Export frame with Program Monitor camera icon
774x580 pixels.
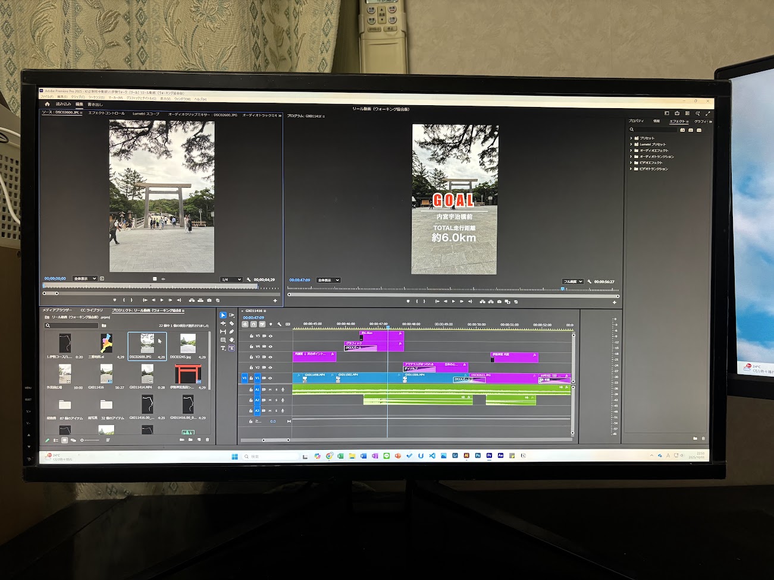499,302
